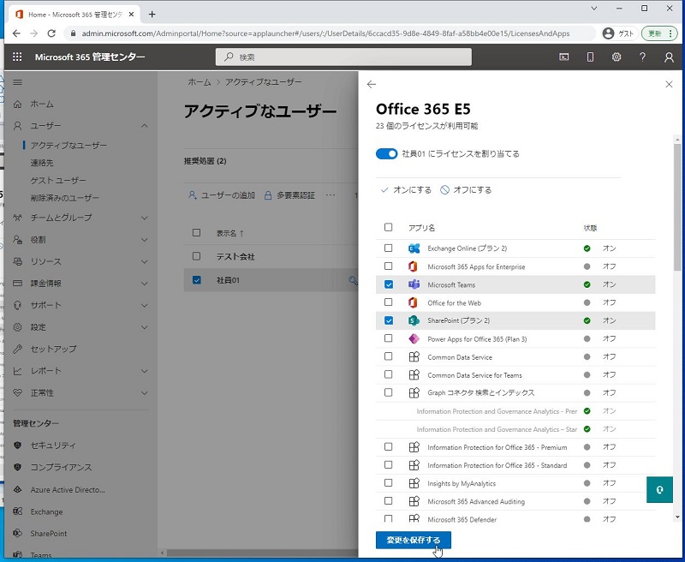Click the Exchange admin center icon
Image resolution: width=685 pixels, height=562 pixels.
tap(17, 511)
